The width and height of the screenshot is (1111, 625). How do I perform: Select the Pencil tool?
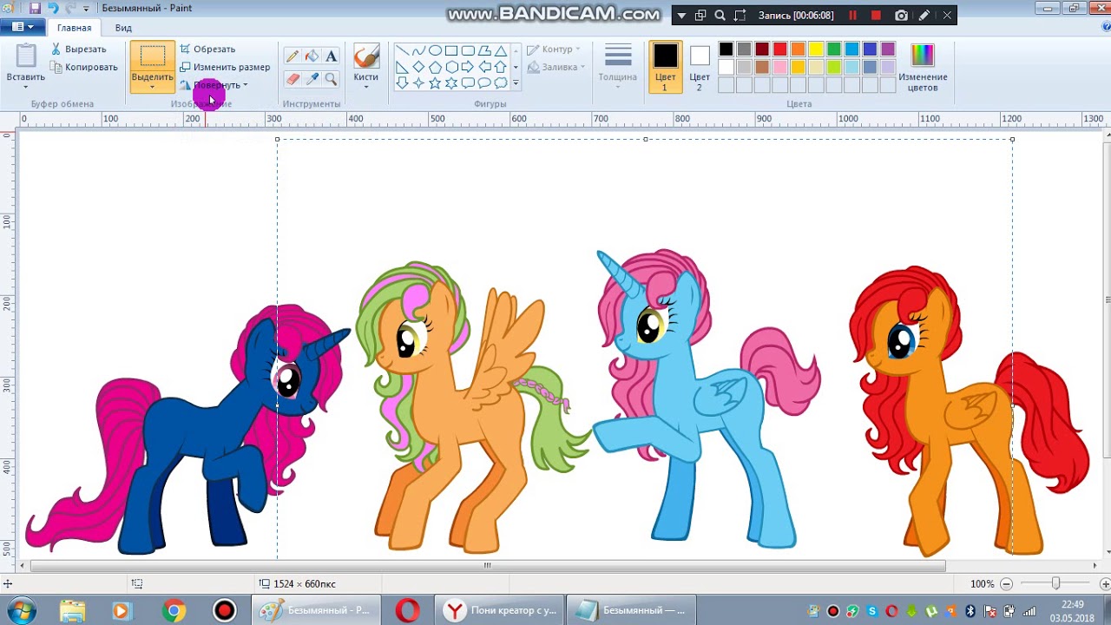coord(293,56)
